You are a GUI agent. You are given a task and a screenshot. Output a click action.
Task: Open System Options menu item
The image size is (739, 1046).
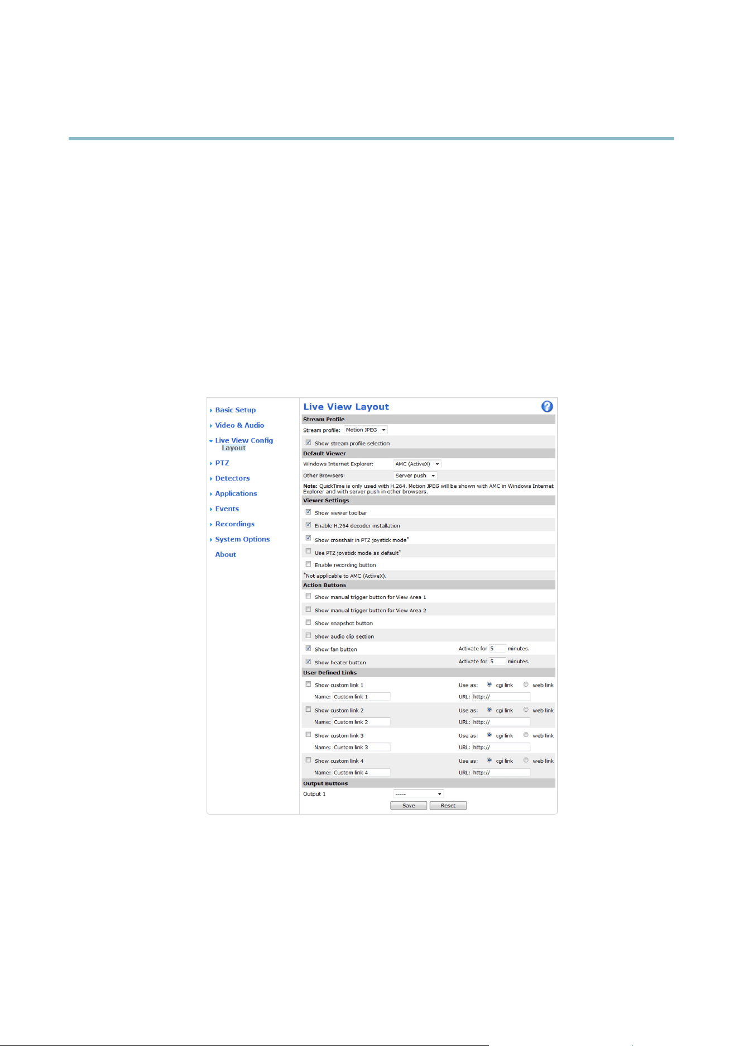pos(242,539)
